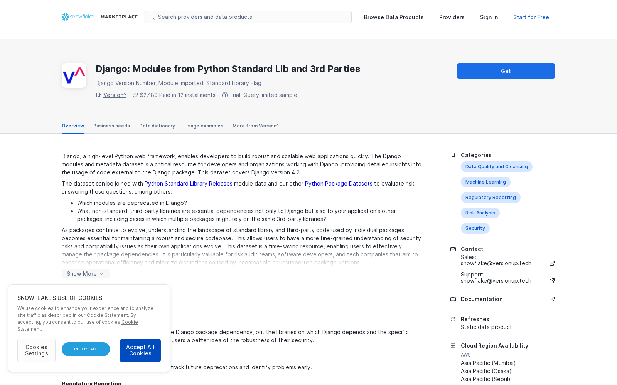
Task: Click the Refreshes circular arrow icon
Action: pyautogui.click(x=453, y=319)
